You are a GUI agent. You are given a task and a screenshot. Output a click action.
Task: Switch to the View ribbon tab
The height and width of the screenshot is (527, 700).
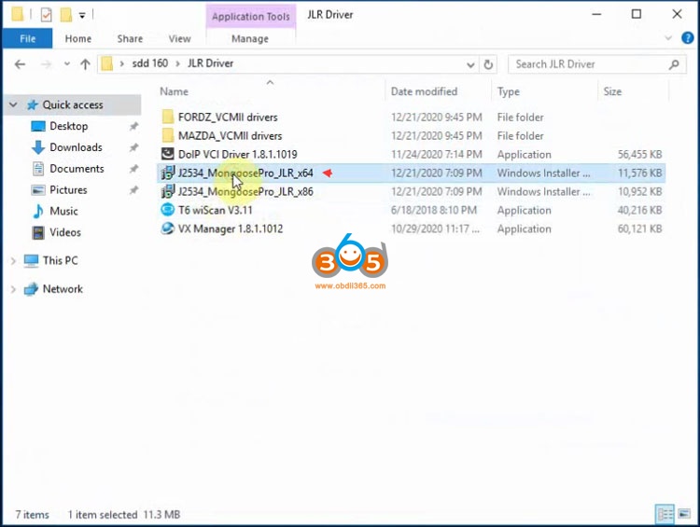click(179, 39)
